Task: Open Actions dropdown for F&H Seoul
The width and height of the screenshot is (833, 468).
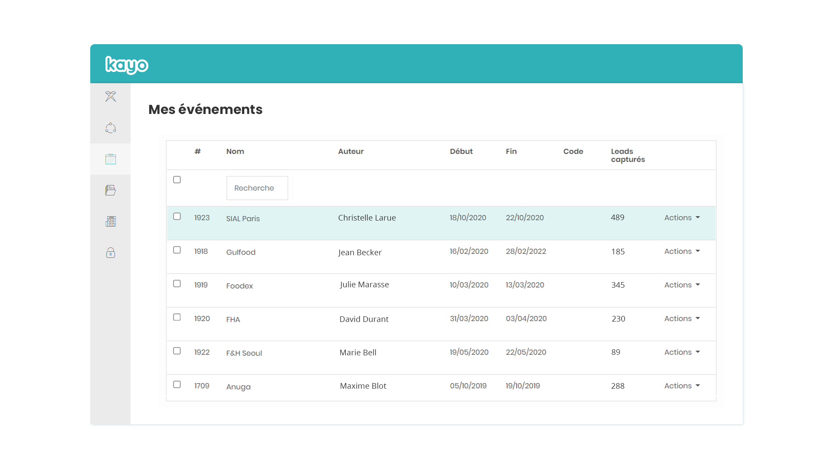Action: click(682, 352)
